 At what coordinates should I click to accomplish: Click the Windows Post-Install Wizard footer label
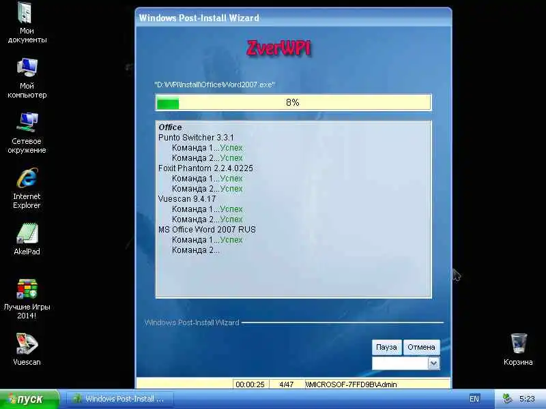(x=192, y=322)
